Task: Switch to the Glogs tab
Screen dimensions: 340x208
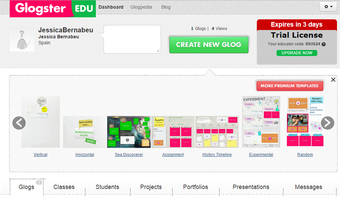Action: pyautogui.click(x=26, y=187)
